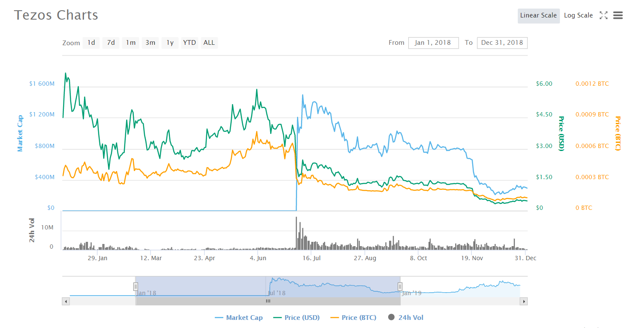Click the Jan '18 navigator label
Viewport: 635px width, 328px height.
(x=146, y=293)
